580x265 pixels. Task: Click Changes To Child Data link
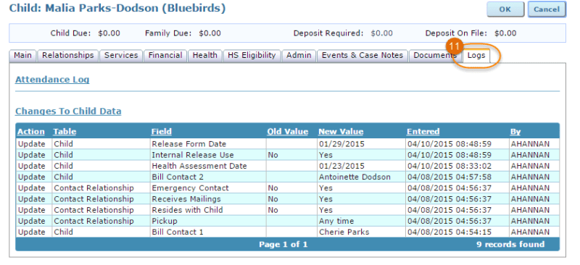pos(68,112)
